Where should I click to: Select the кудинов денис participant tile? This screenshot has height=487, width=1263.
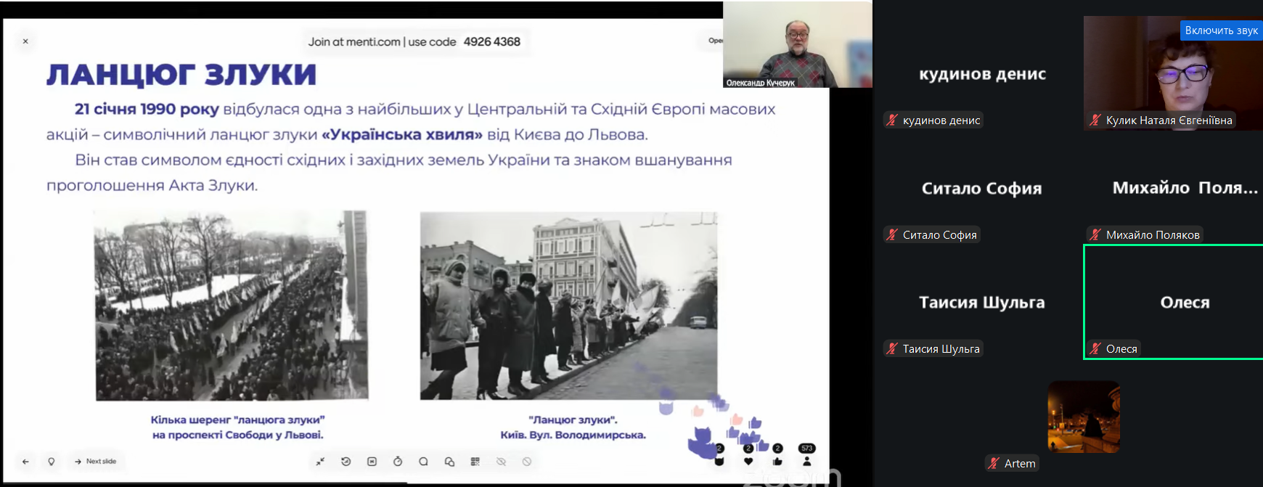pos(981,74)
